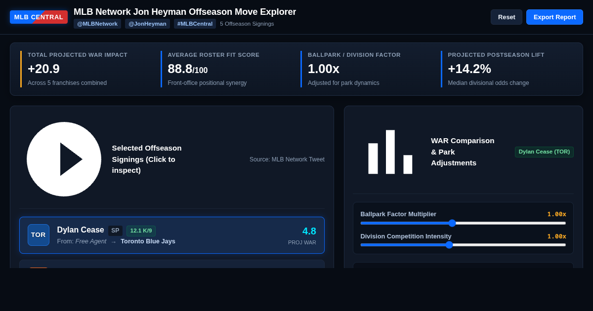The width and height of the screenshot is (593, 311).
Task: Click the 5 Offseason Signings label
Action: pos(247,24)
